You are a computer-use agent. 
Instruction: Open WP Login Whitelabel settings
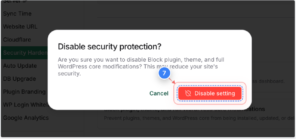(25, 105)
